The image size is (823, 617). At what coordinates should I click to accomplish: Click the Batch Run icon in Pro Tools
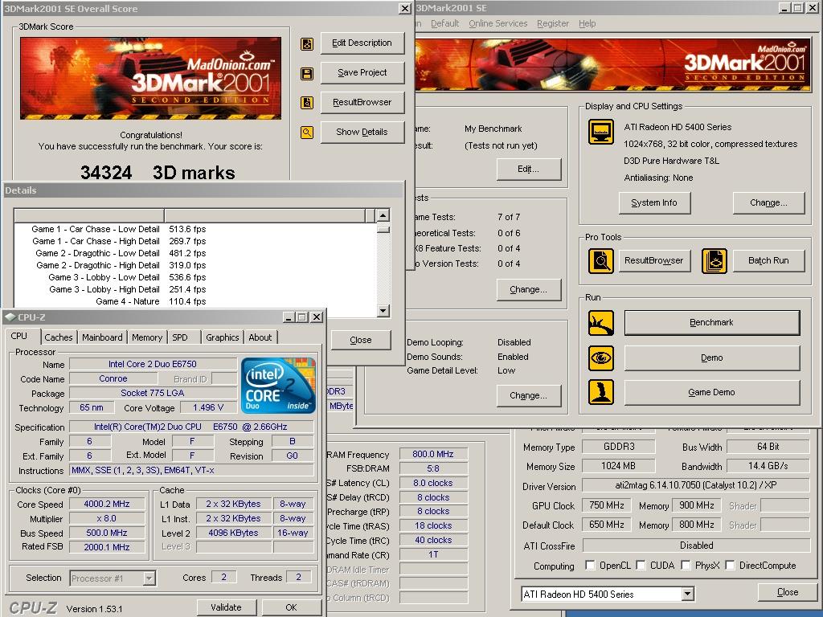coord(714,261)
